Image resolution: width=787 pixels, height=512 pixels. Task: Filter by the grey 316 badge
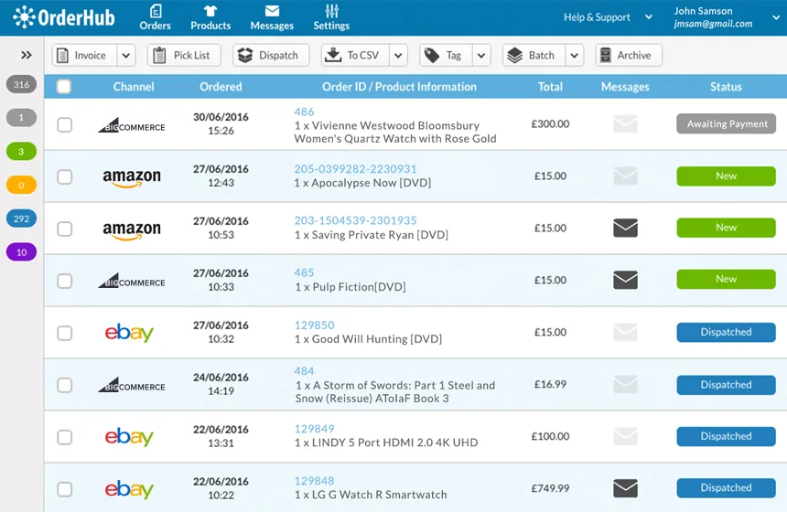[x=21, y=84]
